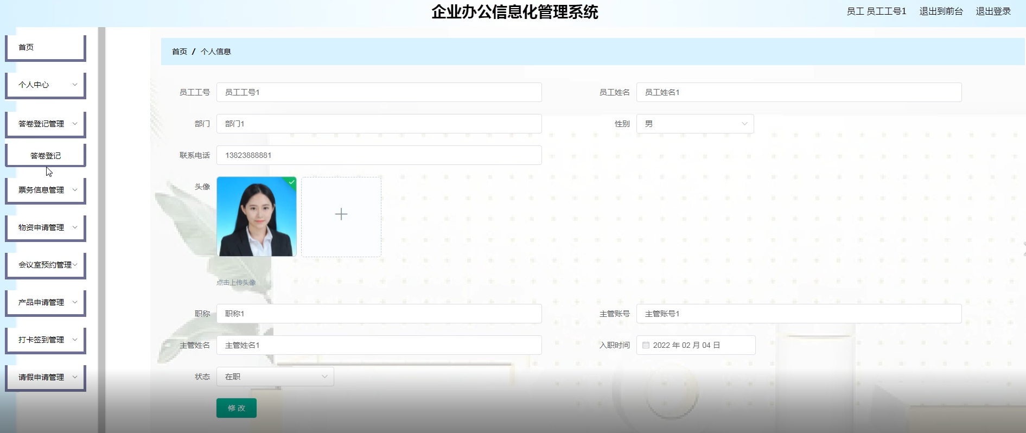Click 员工 员工工号1 user label
The height and width of the screenshot is (433, 1026).
coord(876,11)
